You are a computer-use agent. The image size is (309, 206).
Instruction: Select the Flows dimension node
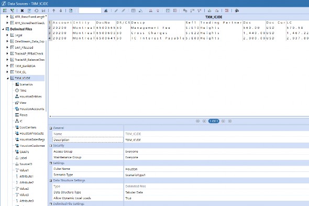click(21, 115)
